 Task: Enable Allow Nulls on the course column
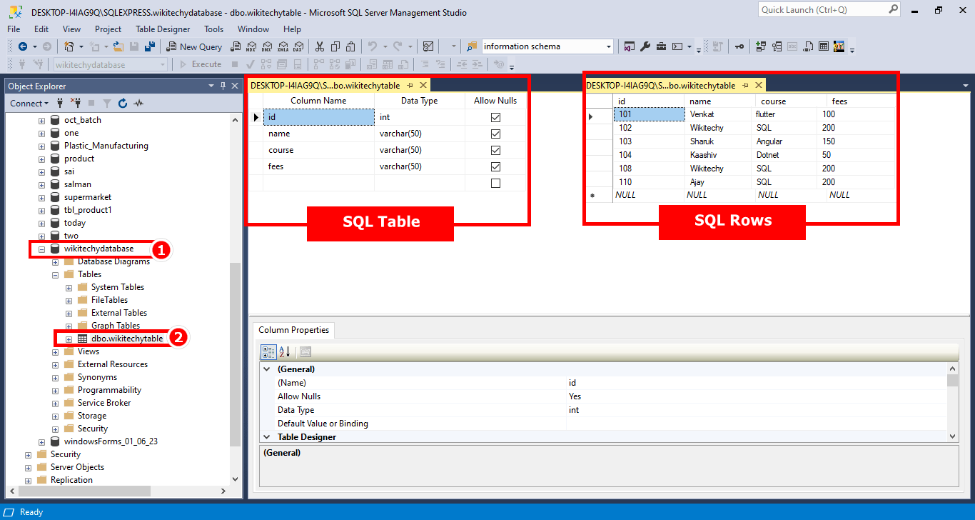[495, 150]
